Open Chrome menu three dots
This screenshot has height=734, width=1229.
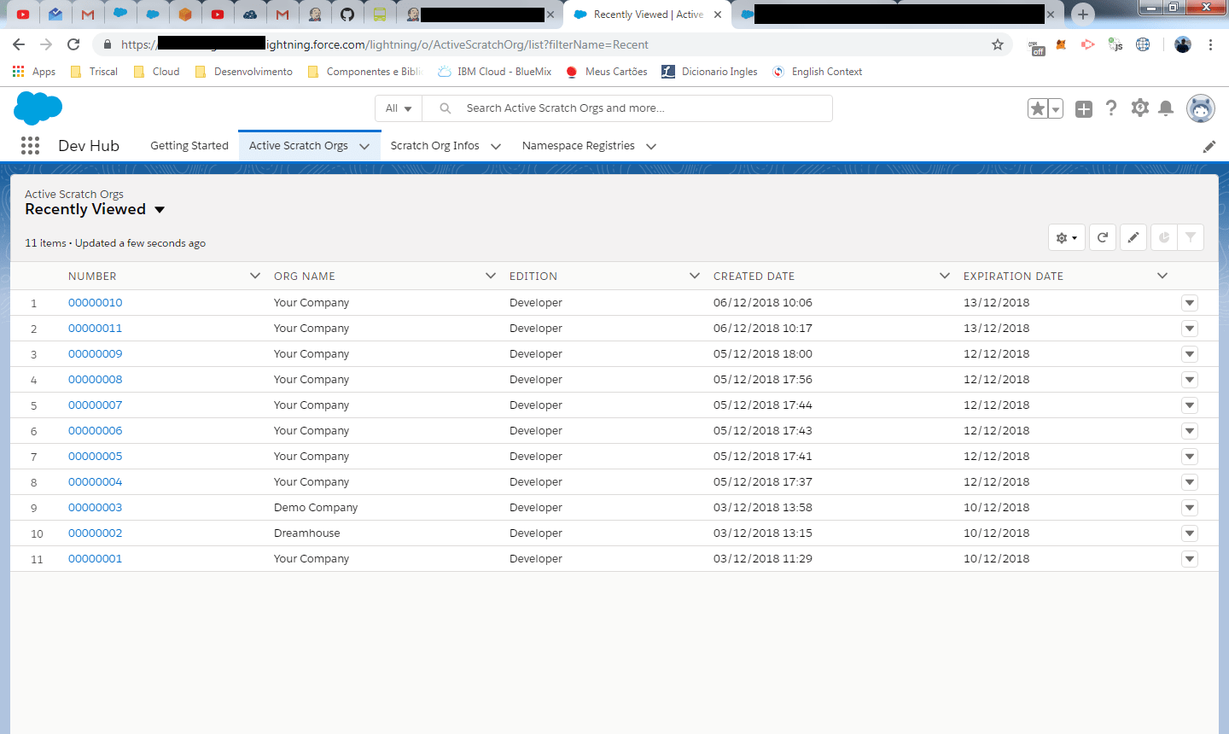(1210, 44)
